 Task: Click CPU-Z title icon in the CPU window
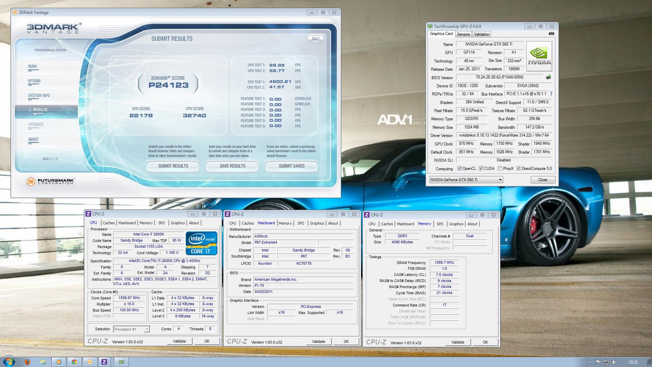pos(88,214)
